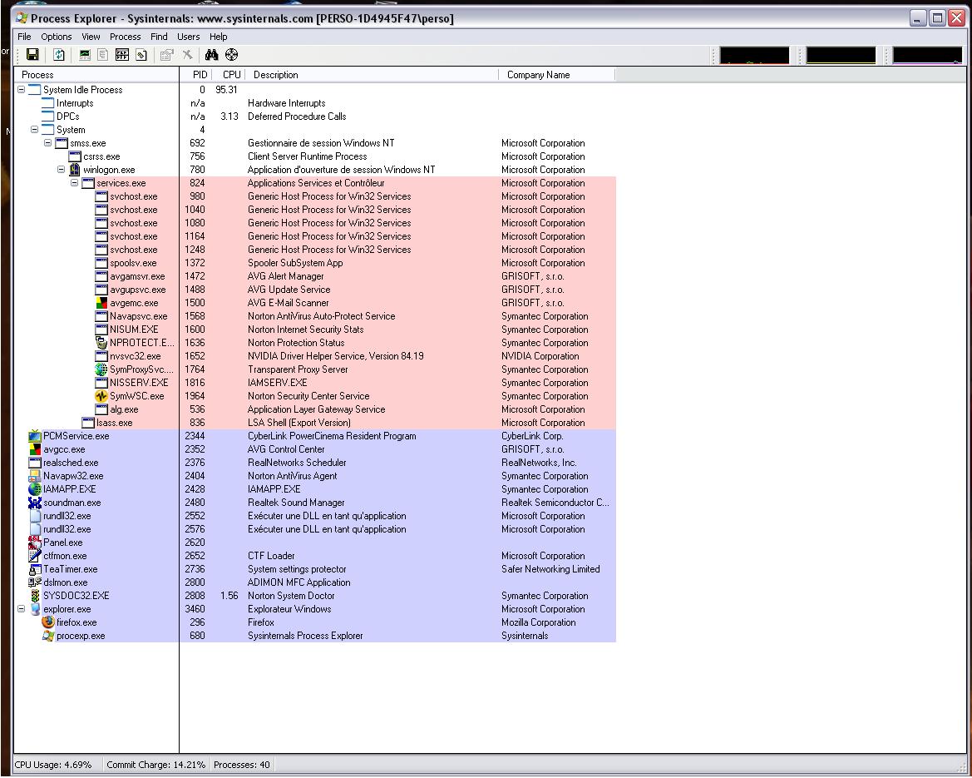Click the 'Safer Networking Limited' company cell

[550, 569]
